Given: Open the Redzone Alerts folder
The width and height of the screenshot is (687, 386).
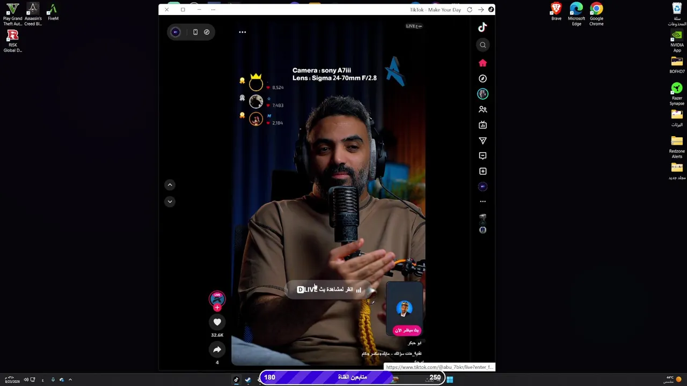Looking at the screenshot, I should [677, 147].
